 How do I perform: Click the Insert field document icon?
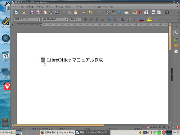coord(159,12)
